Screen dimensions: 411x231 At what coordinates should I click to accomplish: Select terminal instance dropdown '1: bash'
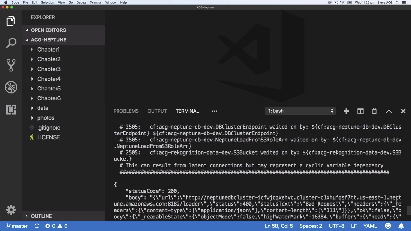click(x=301, y=111)
